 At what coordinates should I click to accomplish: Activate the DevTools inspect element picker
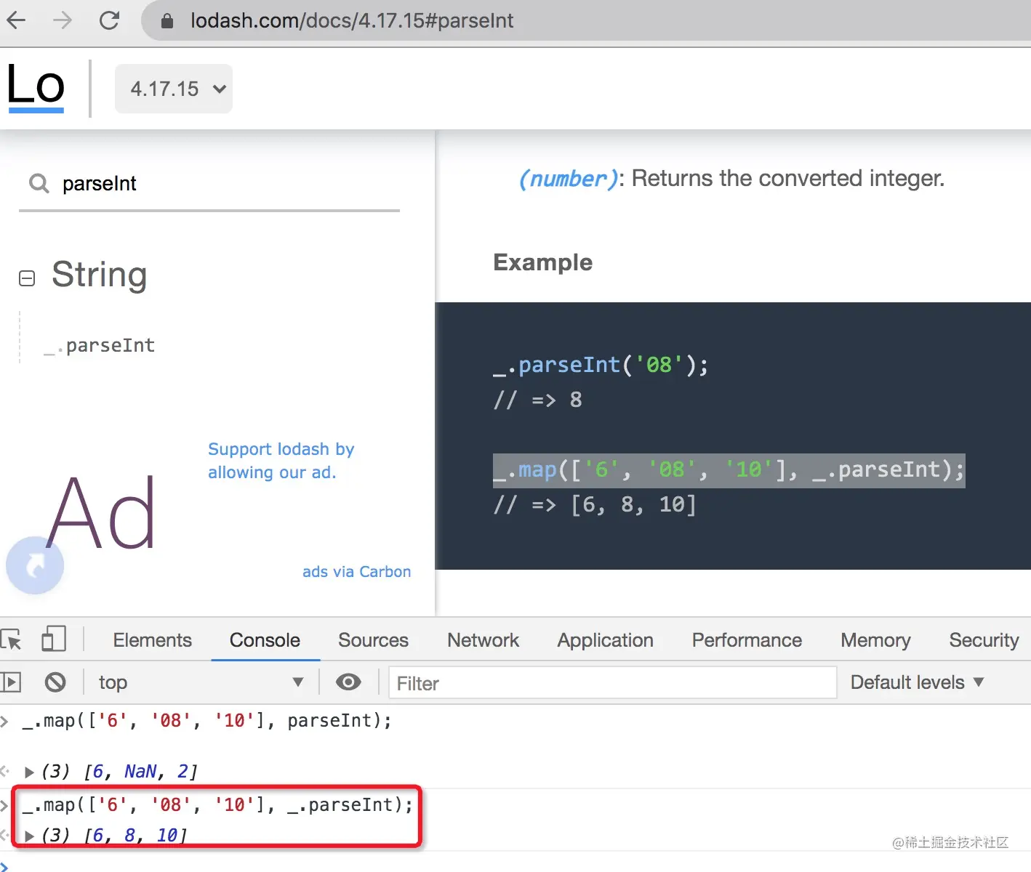[11, 640]
